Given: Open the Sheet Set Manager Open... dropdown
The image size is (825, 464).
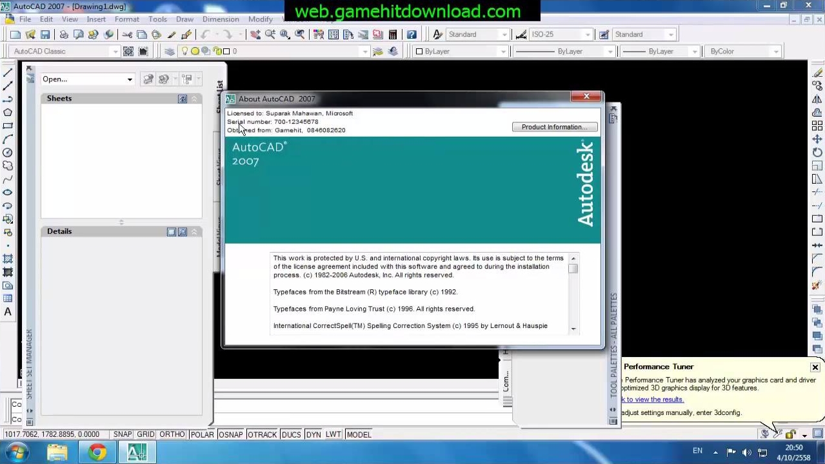Looking at the screenshot, I should click(x=130, y=79).
